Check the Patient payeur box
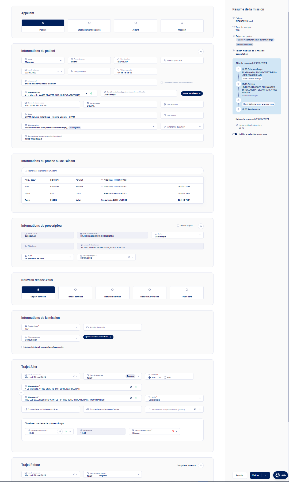 click(x=178, y=226)
